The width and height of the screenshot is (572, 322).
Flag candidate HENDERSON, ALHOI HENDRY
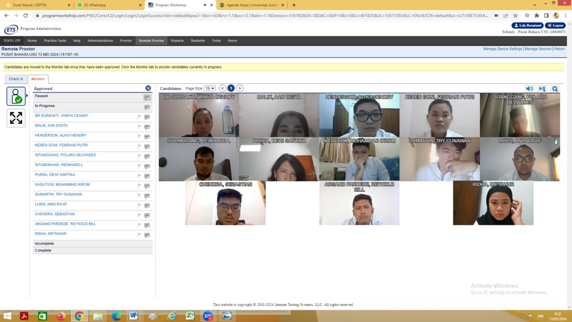pos(139,136)
